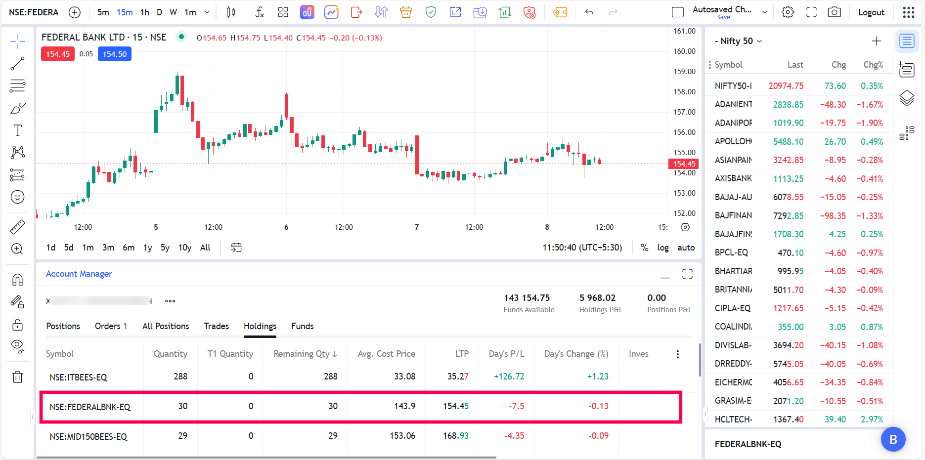Screen dimensions: 925x460
Task: Switch to the Holdings tab
Action: click(x=260, y=326)
